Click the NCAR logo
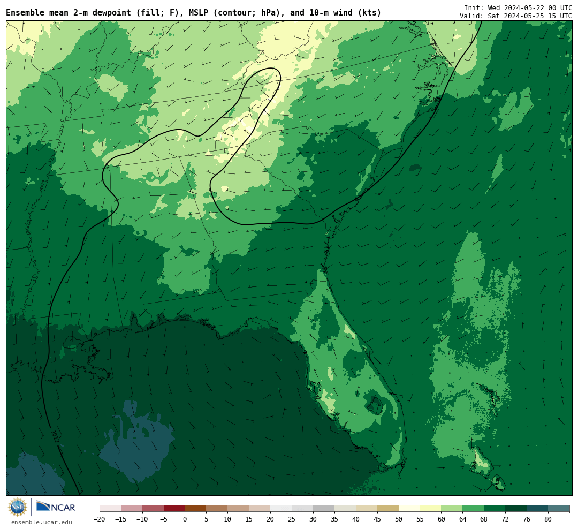Screen dimensions: 578x529 pos(56,507)
